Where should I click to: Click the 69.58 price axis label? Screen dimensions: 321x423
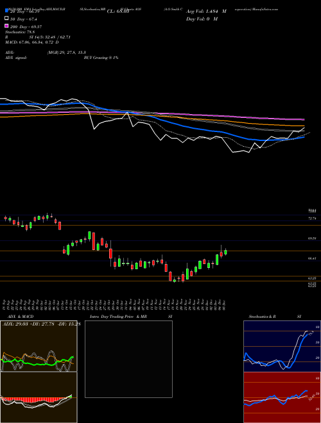pyautogui.click(x=312, y=238)
